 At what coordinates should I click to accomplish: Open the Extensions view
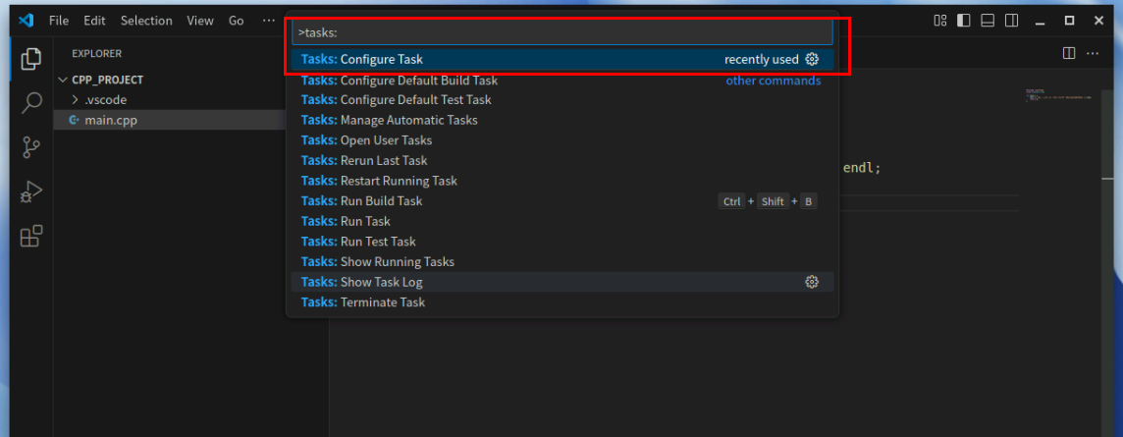pos(31,236)
